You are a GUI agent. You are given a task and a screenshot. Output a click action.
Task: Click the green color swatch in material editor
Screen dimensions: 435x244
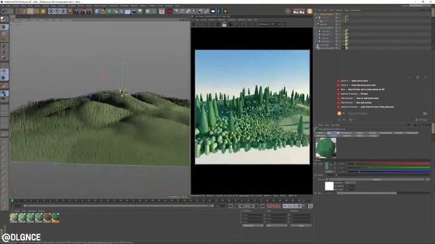click(x=327, y=165)
